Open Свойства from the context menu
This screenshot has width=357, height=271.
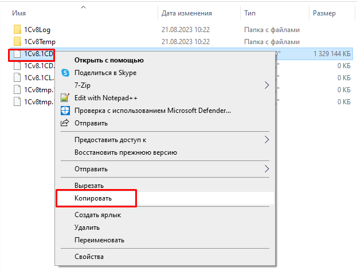coord(89,257)
